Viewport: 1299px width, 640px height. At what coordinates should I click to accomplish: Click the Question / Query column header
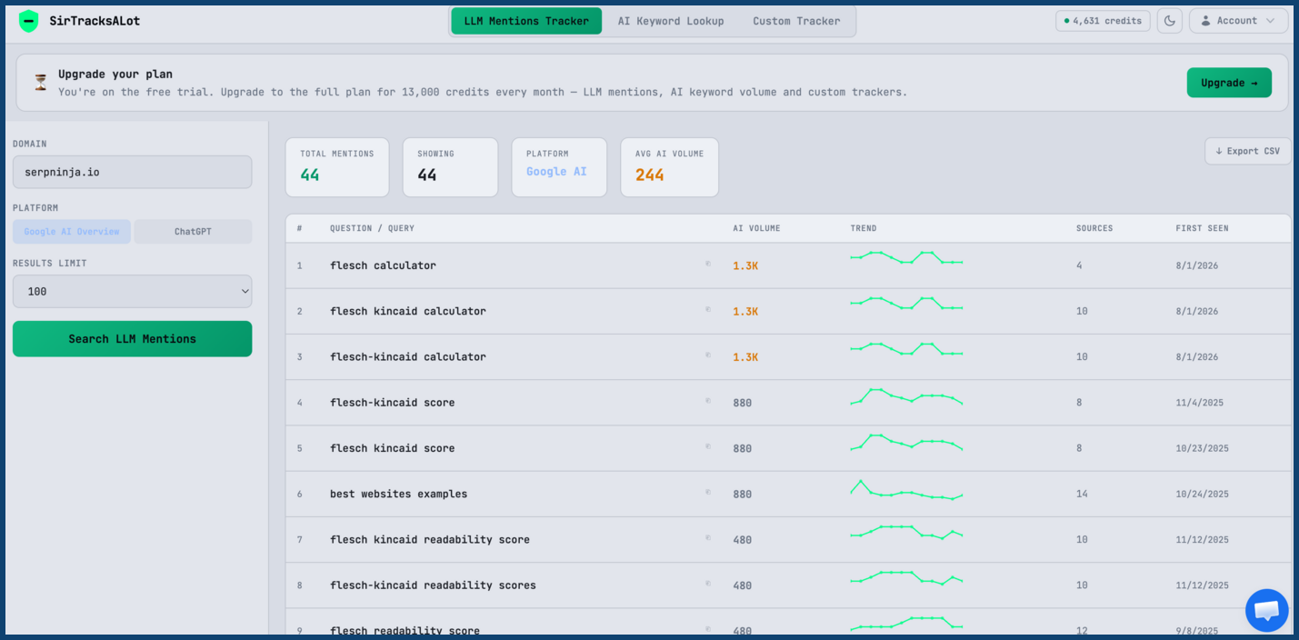[x=372, y=228]
